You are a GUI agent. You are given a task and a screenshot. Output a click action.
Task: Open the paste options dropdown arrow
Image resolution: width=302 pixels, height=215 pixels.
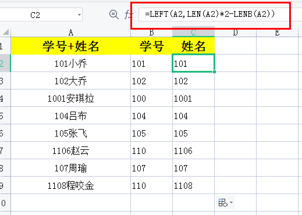tap(231, 203)
